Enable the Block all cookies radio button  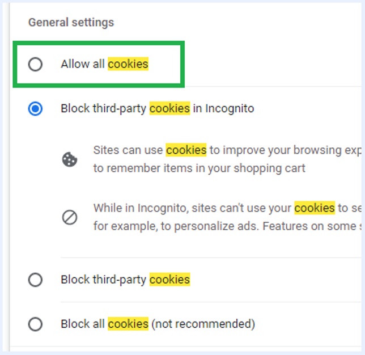point(35,324)
